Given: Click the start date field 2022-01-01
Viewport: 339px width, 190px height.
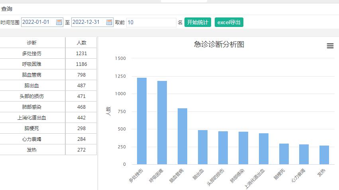Looking at the screenshot, I should tap(38, 23).
